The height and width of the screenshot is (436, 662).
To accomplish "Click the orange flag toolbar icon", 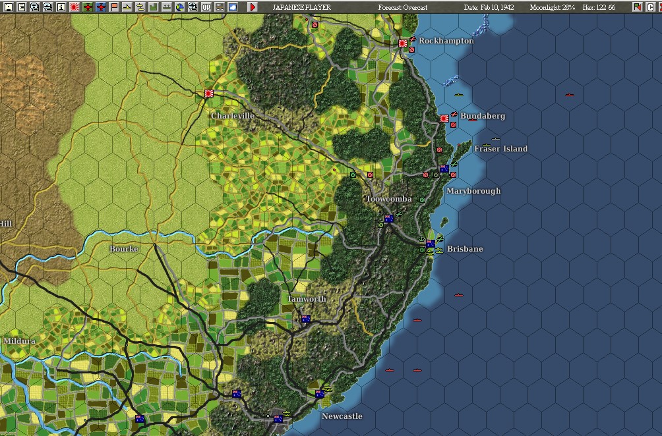I will click(x=114, y=7).
